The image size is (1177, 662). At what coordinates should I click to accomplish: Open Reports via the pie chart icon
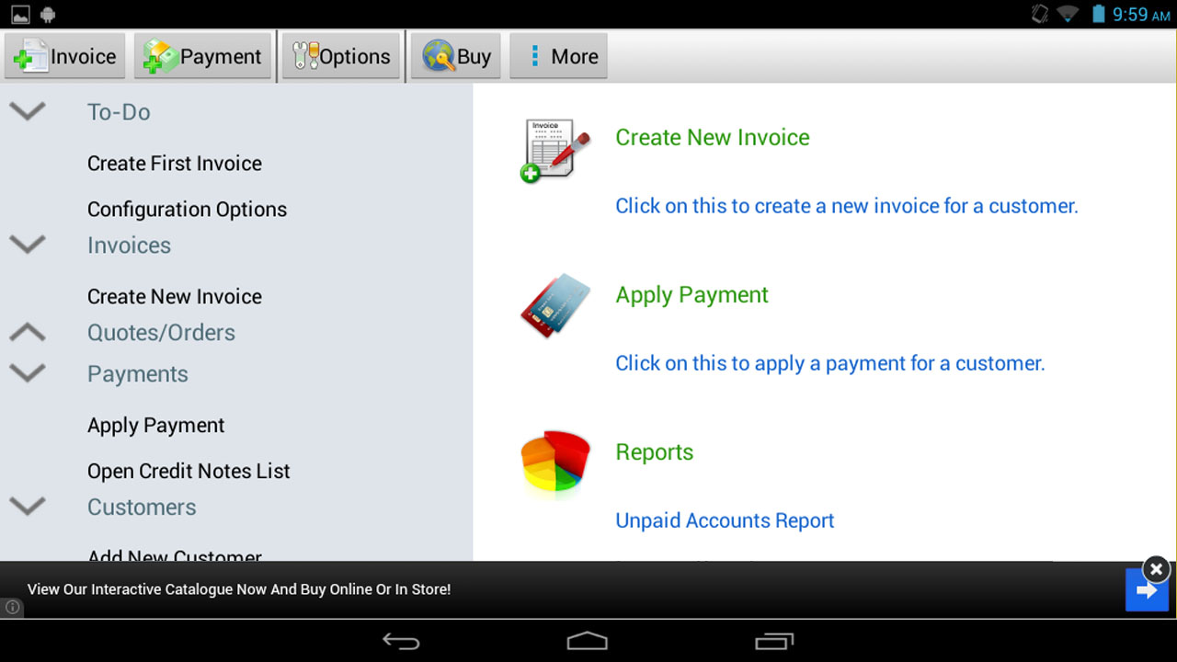click(554, 462)
